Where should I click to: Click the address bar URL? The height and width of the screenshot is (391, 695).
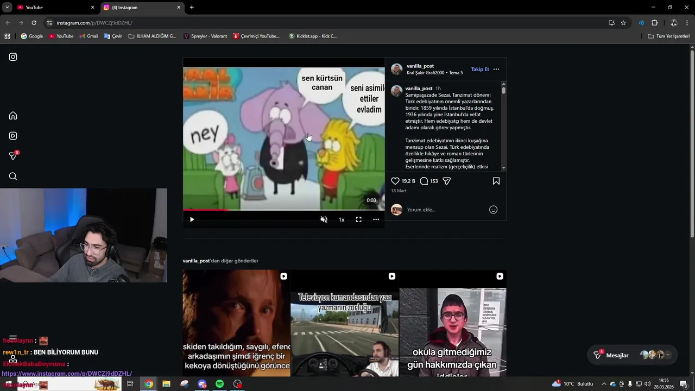pyautogui.click(x=94, y=23)
